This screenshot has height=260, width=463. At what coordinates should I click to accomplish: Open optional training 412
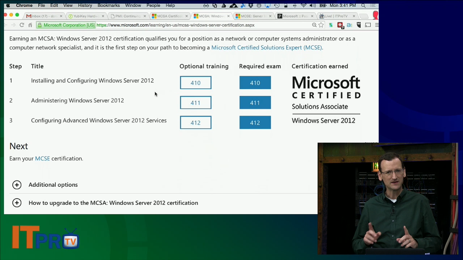tap(196, 122)
